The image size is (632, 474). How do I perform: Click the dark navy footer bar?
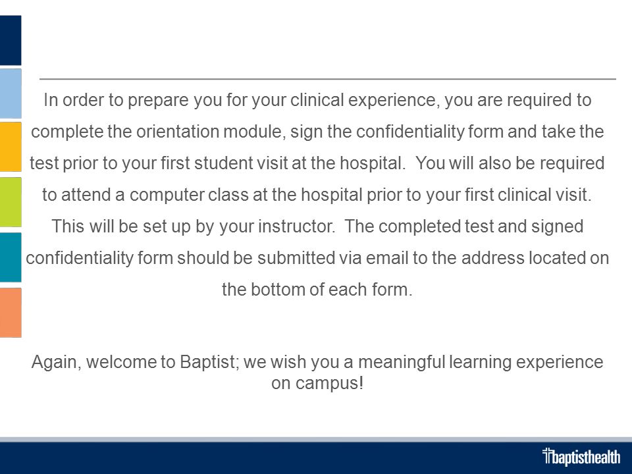coord(316,458)
